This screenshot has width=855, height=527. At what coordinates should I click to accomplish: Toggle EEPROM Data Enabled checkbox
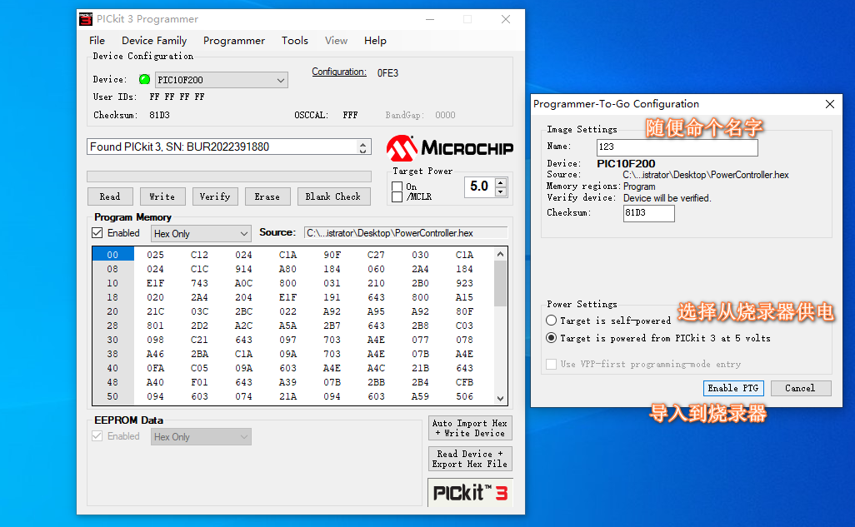(97, 436)
